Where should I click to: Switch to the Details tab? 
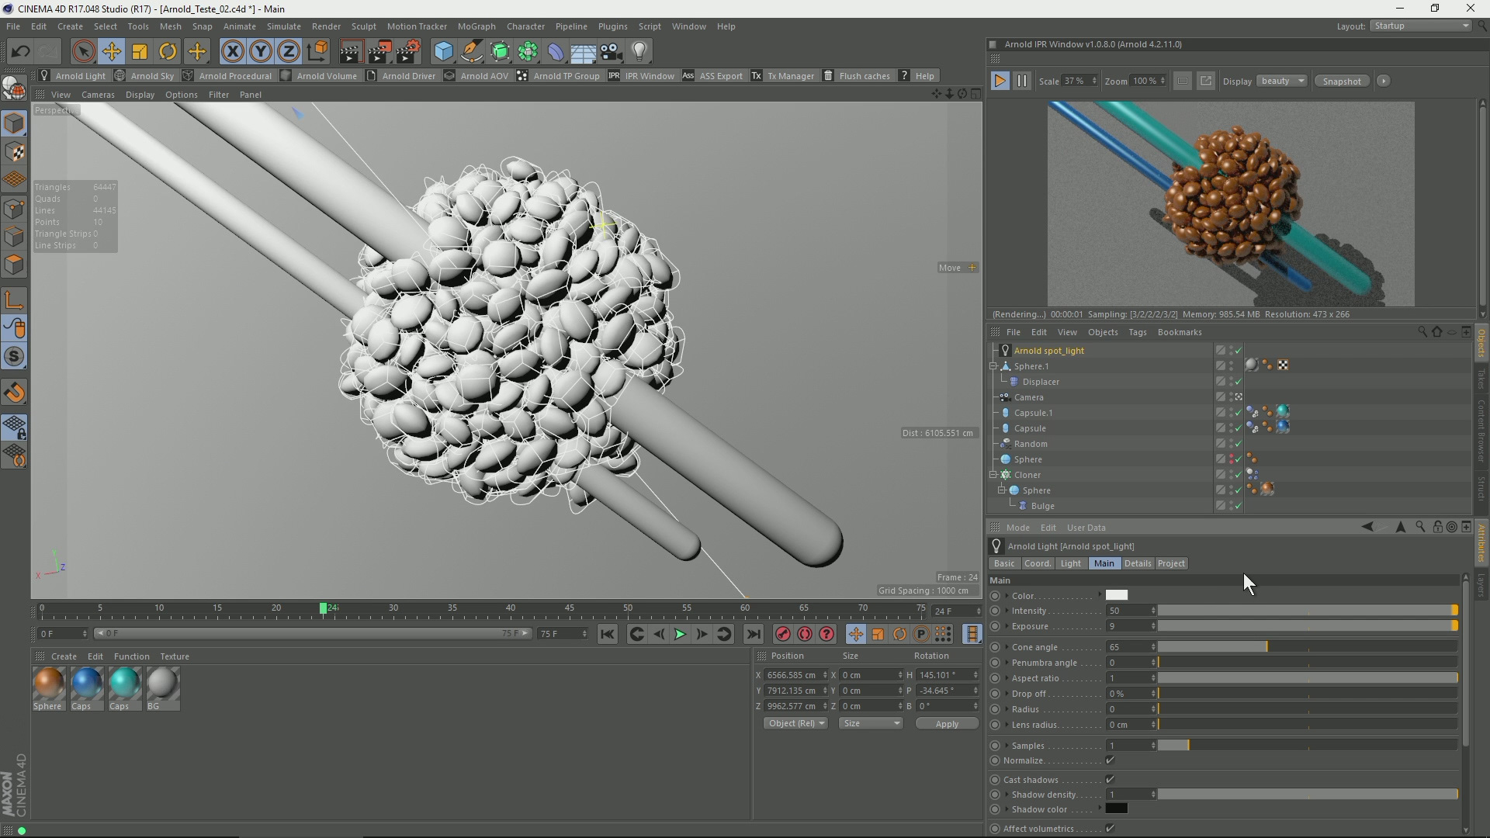click(x=1138, y=563)
